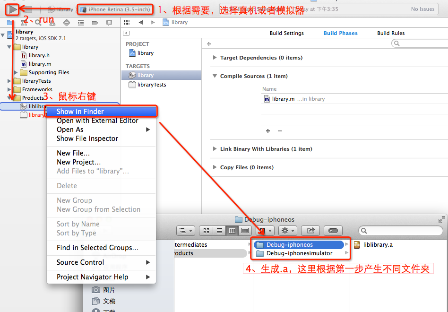This screenshot has height=312, width=448.
Task: Click the Run (play) button
Action: click(x=13, y=9)
